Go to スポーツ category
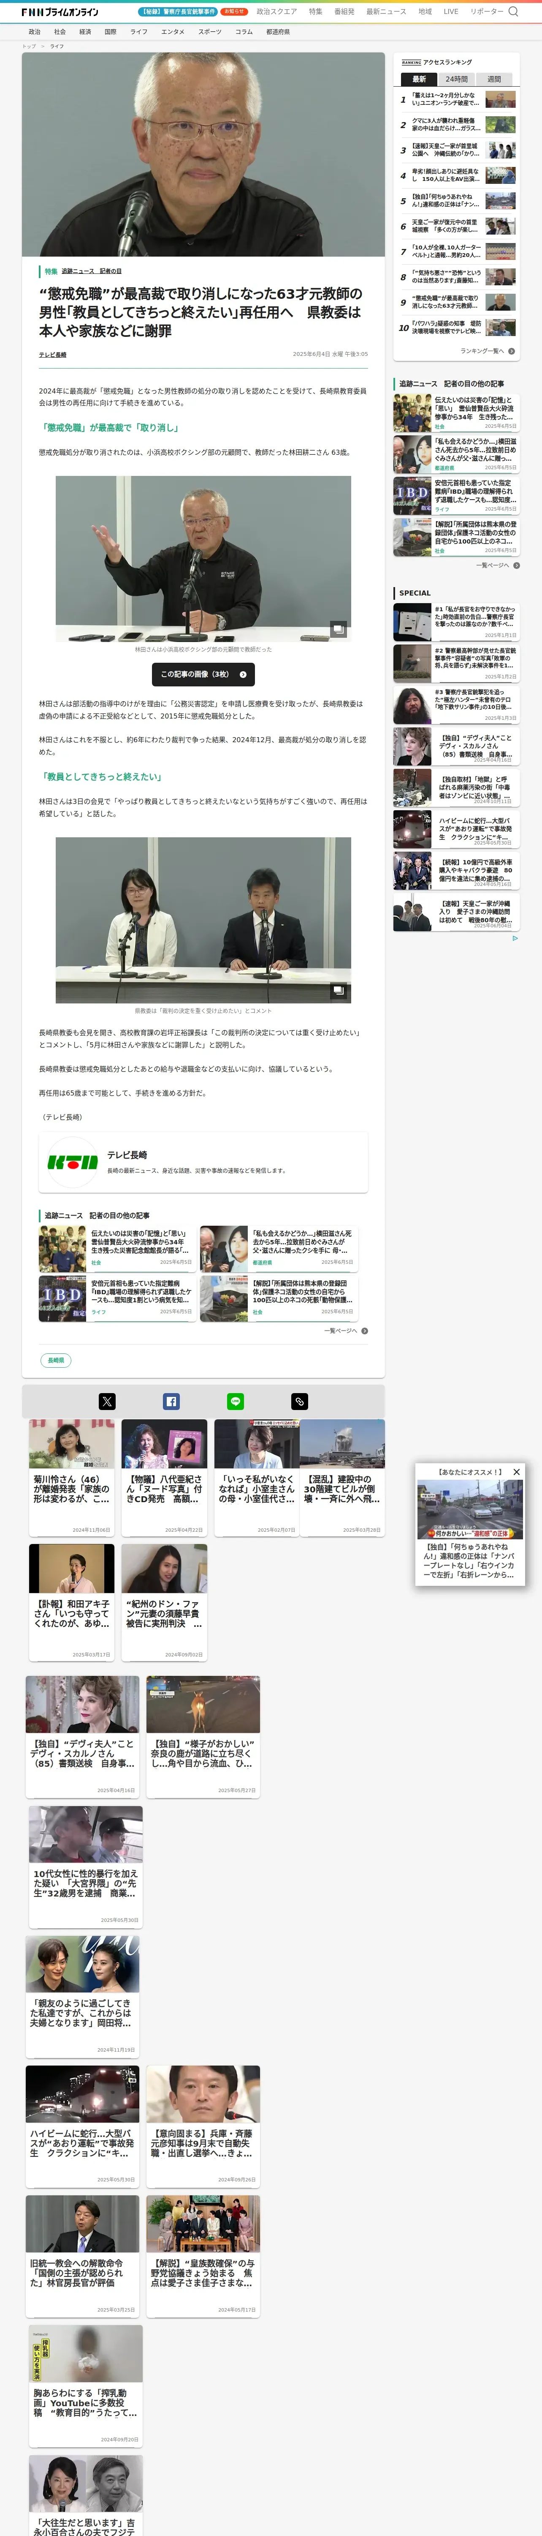This screenshot has width=542, height=2536. point(209,32)
